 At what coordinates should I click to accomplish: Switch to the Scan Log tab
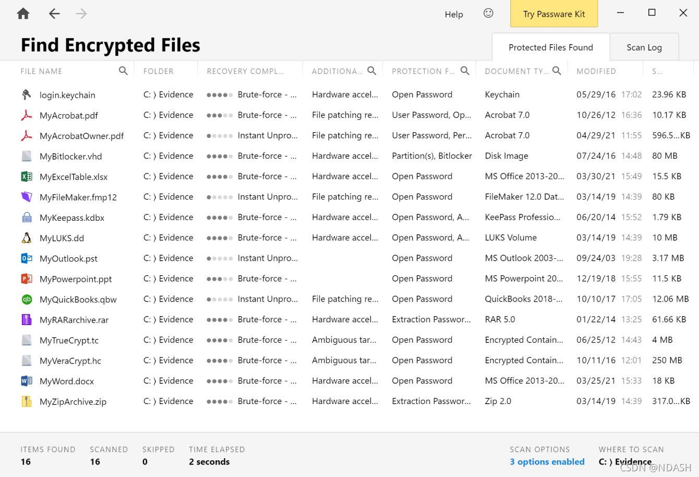[x=644, y=47]
